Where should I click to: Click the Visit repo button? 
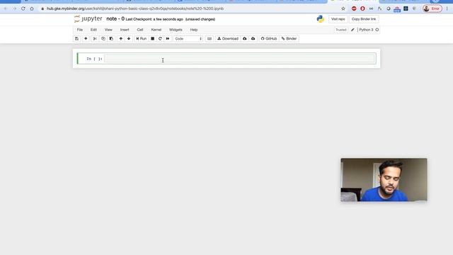pos(338,19)
